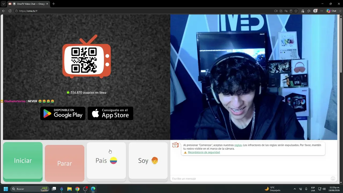Translate this page with the translate icon

point(286,11)
